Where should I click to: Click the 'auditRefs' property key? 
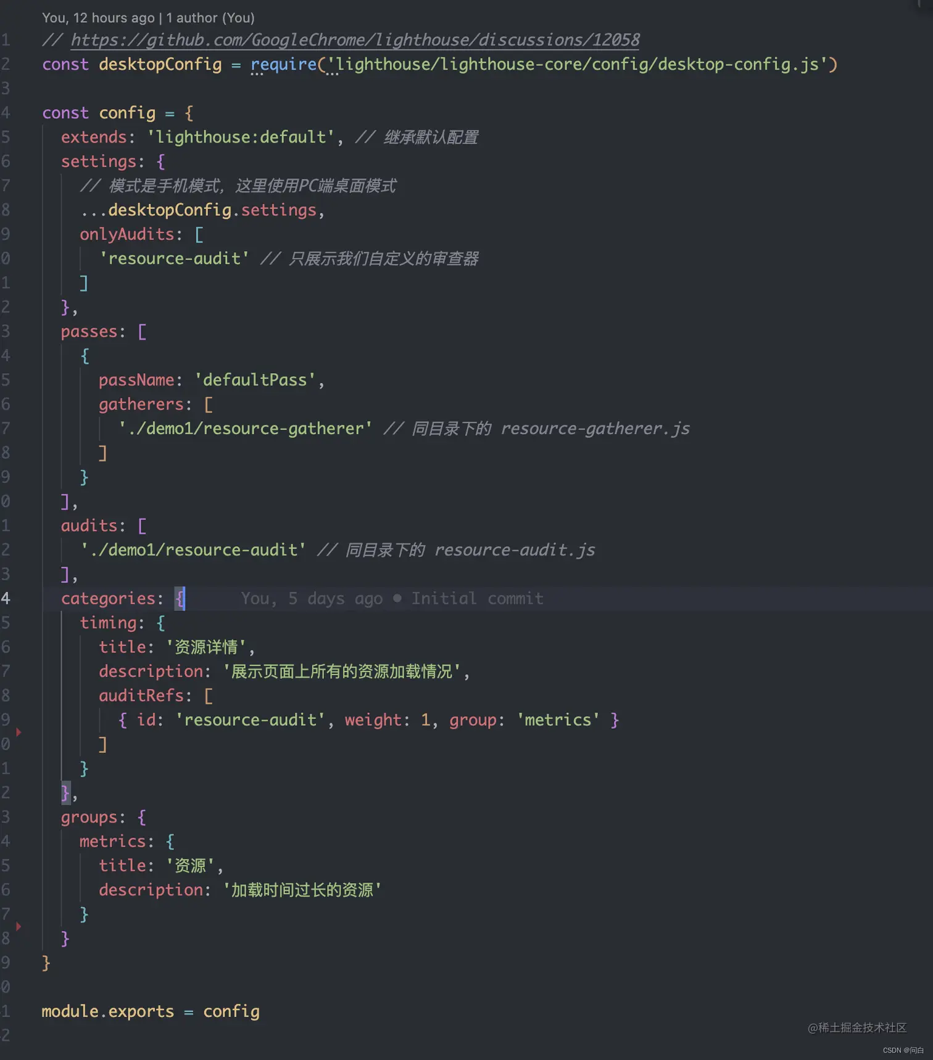[141, 696]
